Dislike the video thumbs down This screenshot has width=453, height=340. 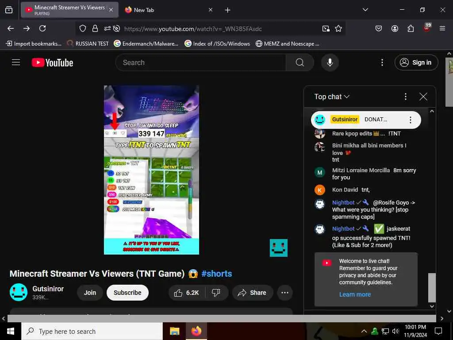[216, 293]
